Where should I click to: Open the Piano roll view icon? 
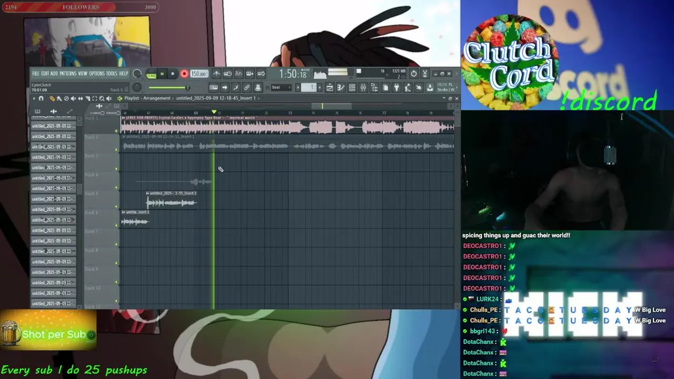point(341,87)
